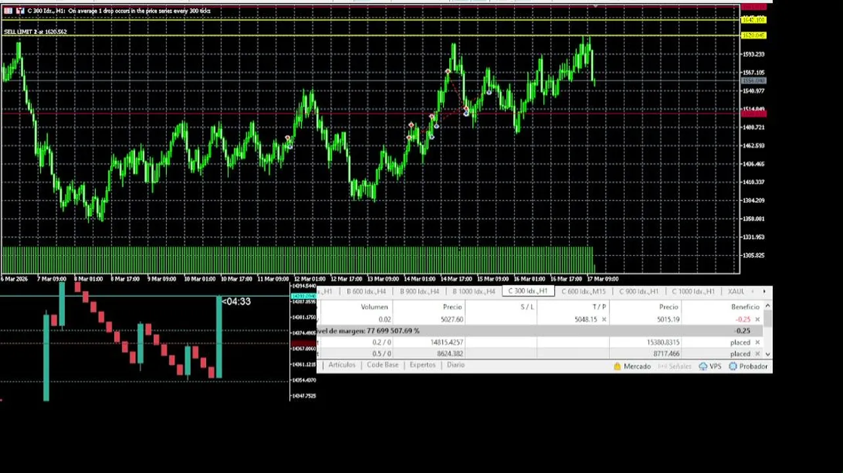Image resolution: width=843 pixels, height=473 pixels.
Task: Click the yellow sell limit price tag 1620.045
Action: point(753,35)
